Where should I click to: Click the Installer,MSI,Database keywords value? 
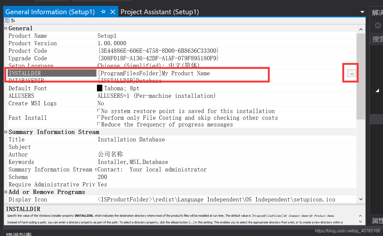[x=133, y=162]
